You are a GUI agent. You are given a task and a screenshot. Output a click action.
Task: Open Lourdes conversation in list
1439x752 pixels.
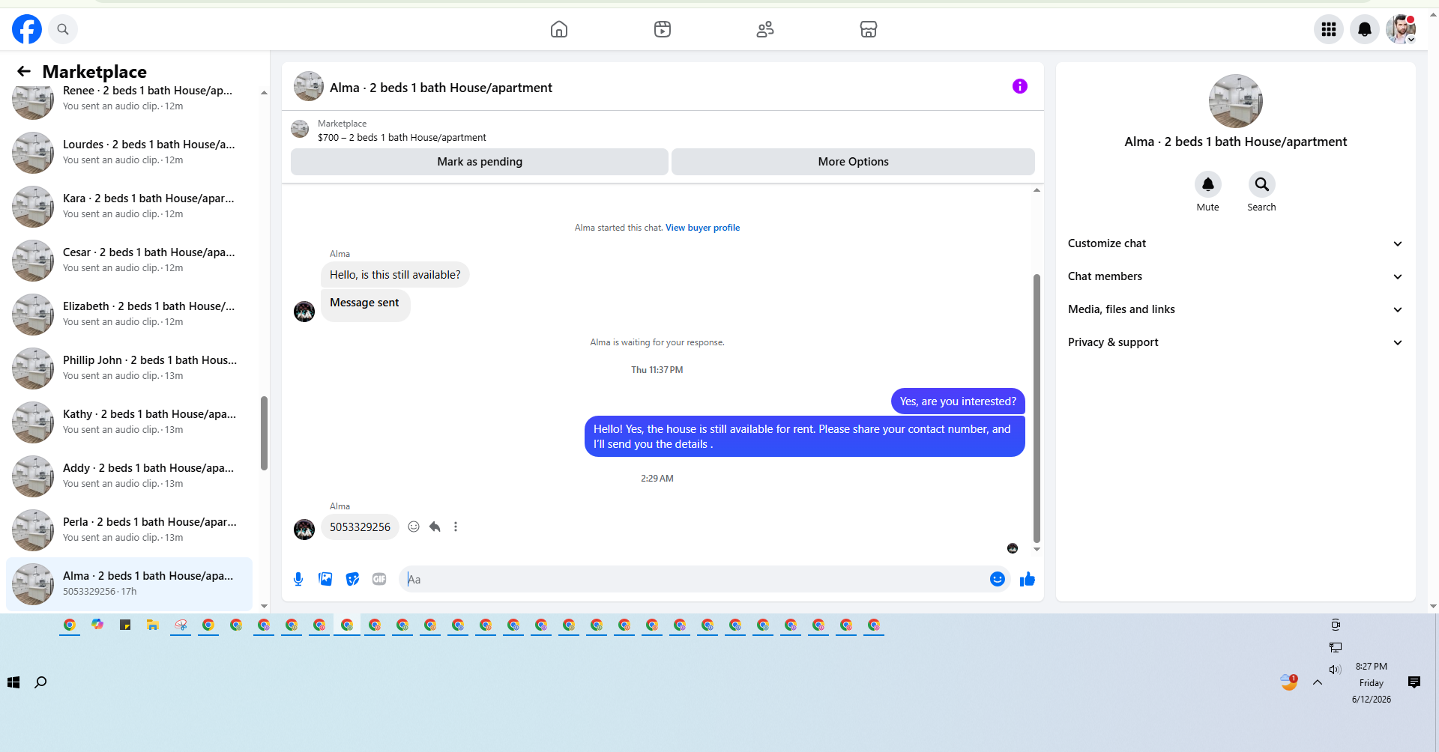point(129,152)
